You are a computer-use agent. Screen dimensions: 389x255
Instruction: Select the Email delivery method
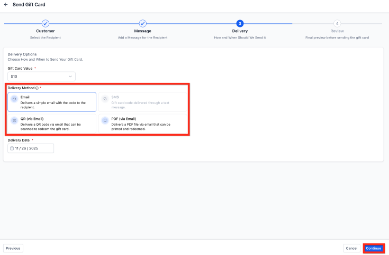pos(52,102)
